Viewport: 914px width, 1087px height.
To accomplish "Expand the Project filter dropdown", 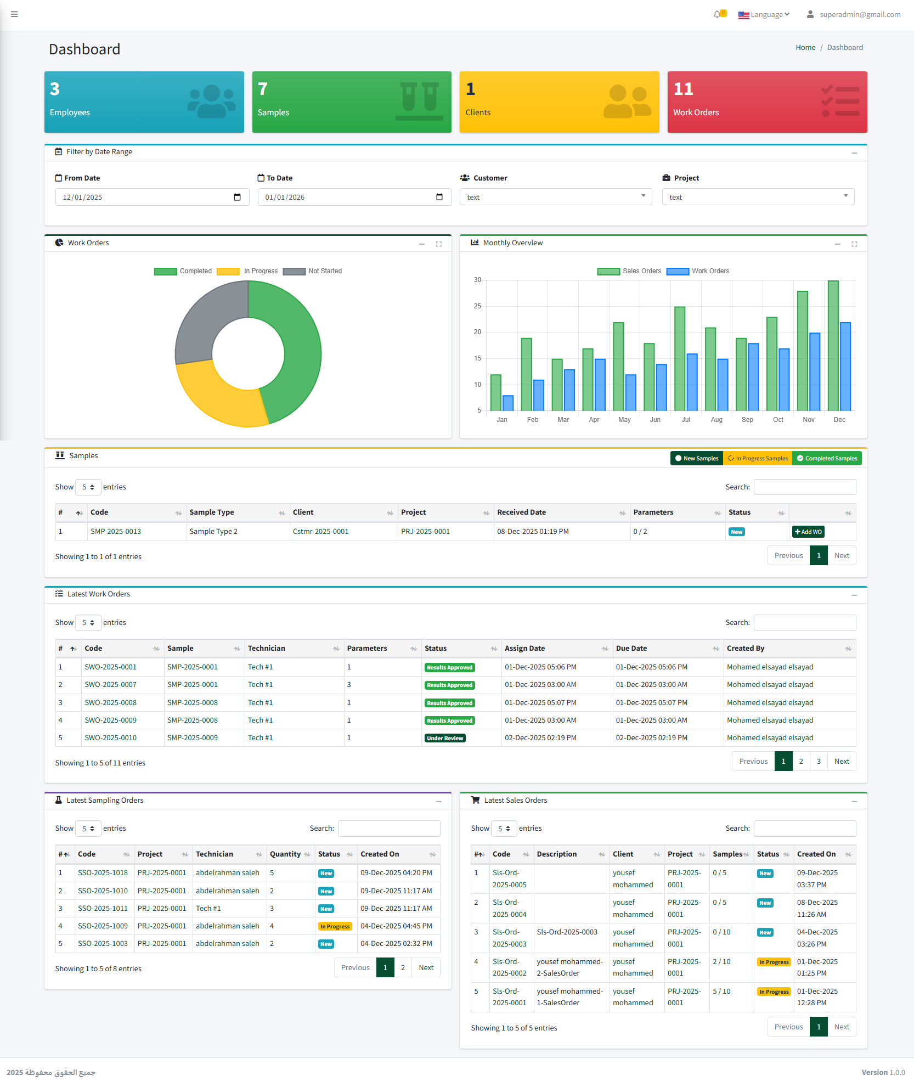I will [x=758, y=197].
